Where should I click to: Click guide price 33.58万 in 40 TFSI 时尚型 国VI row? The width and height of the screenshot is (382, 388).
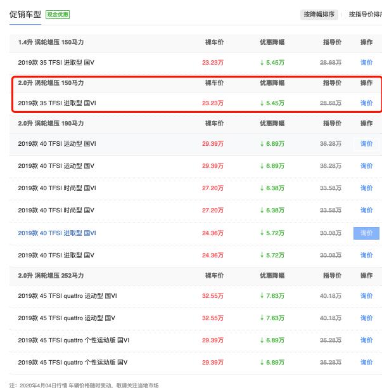tap(331, 188)
